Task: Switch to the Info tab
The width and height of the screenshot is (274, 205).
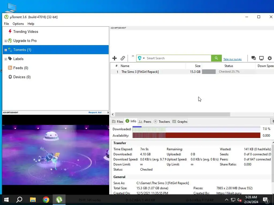Action: click(x=131, y=121)
